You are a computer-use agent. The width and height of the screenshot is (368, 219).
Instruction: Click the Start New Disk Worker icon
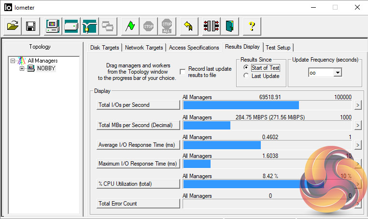tap(71, 26)
